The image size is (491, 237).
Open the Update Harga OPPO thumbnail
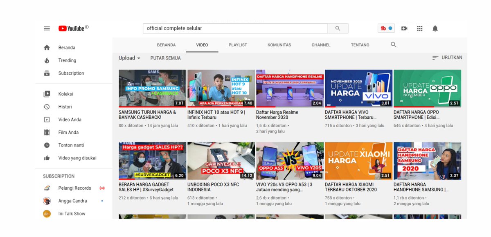(x=427, y=89)
